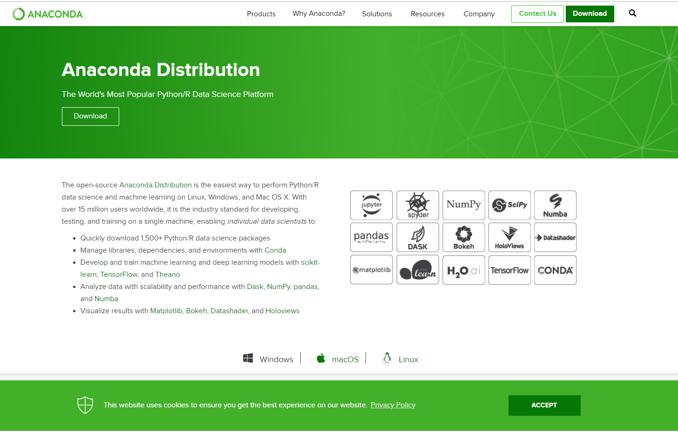Click the DASK logo tile
678x440 pixels.
[418, 237]
